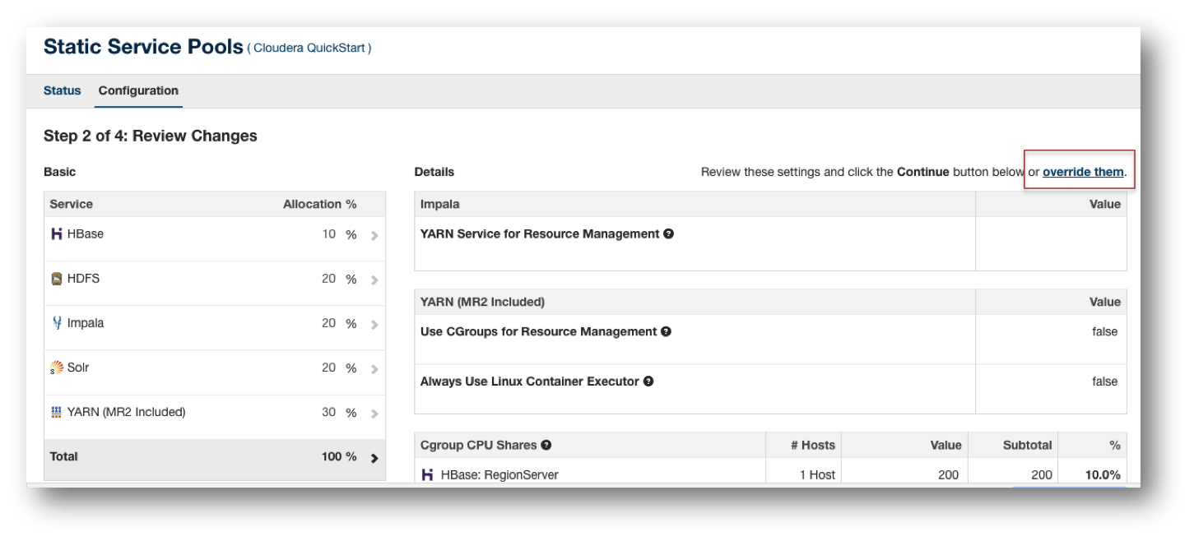Open help for YARN Service for Resource Management
The height and width of the screenshot is (541, 1194).
(669, 234)
